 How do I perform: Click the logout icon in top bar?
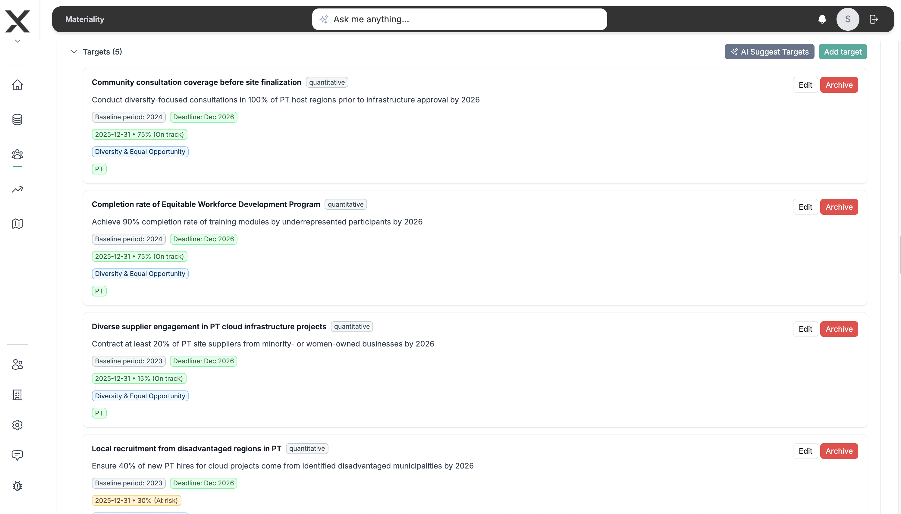874,19
